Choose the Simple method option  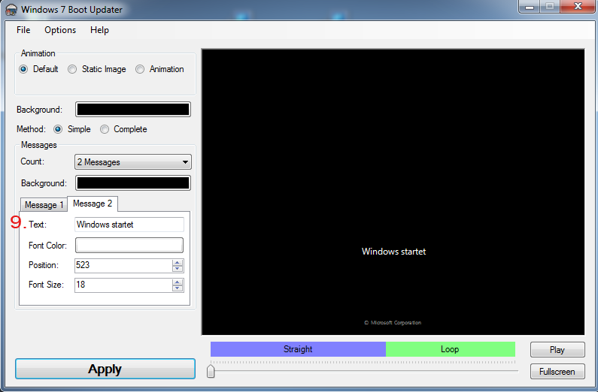pyautogui.click(x=58, y=129)
